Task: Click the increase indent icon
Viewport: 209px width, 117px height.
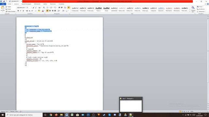Action: click(62, 8)
